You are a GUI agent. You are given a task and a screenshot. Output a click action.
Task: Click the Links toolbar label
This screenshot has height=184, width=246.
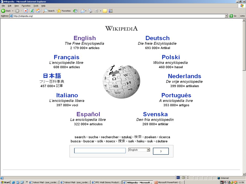[242, 16]
